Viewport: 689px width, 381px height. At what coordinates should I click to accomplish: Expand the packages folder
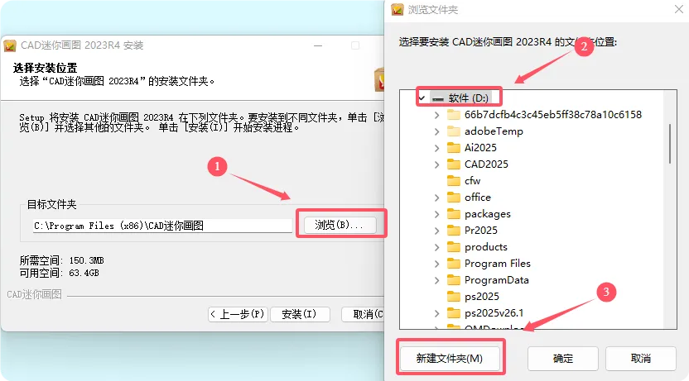tap(436, 214)
